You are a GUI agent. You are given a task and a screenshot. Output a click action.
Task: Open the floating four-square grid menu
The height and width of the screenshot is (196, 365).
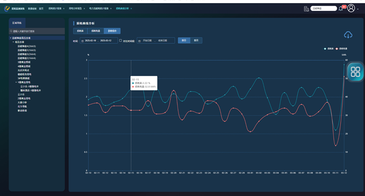click(x=355, y=72)
